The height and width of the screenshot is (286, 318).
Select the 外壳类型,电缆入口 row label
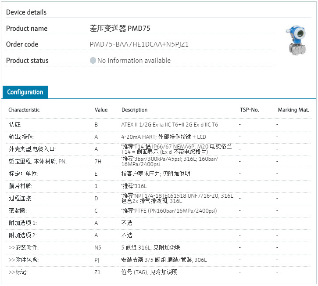click(x=32, y=149)
